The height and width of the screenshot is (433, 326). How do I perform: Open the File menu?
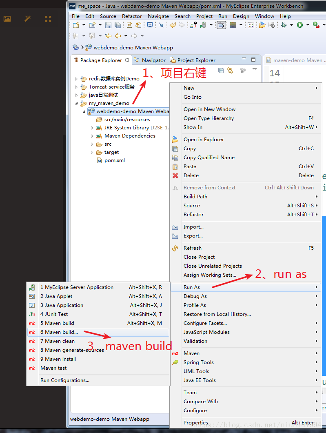pos(75,16)
